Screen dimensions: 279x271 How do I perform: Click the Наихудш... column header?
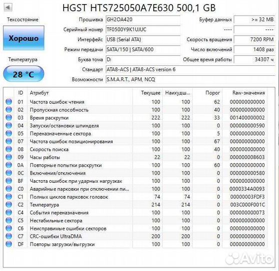point(178,93)
